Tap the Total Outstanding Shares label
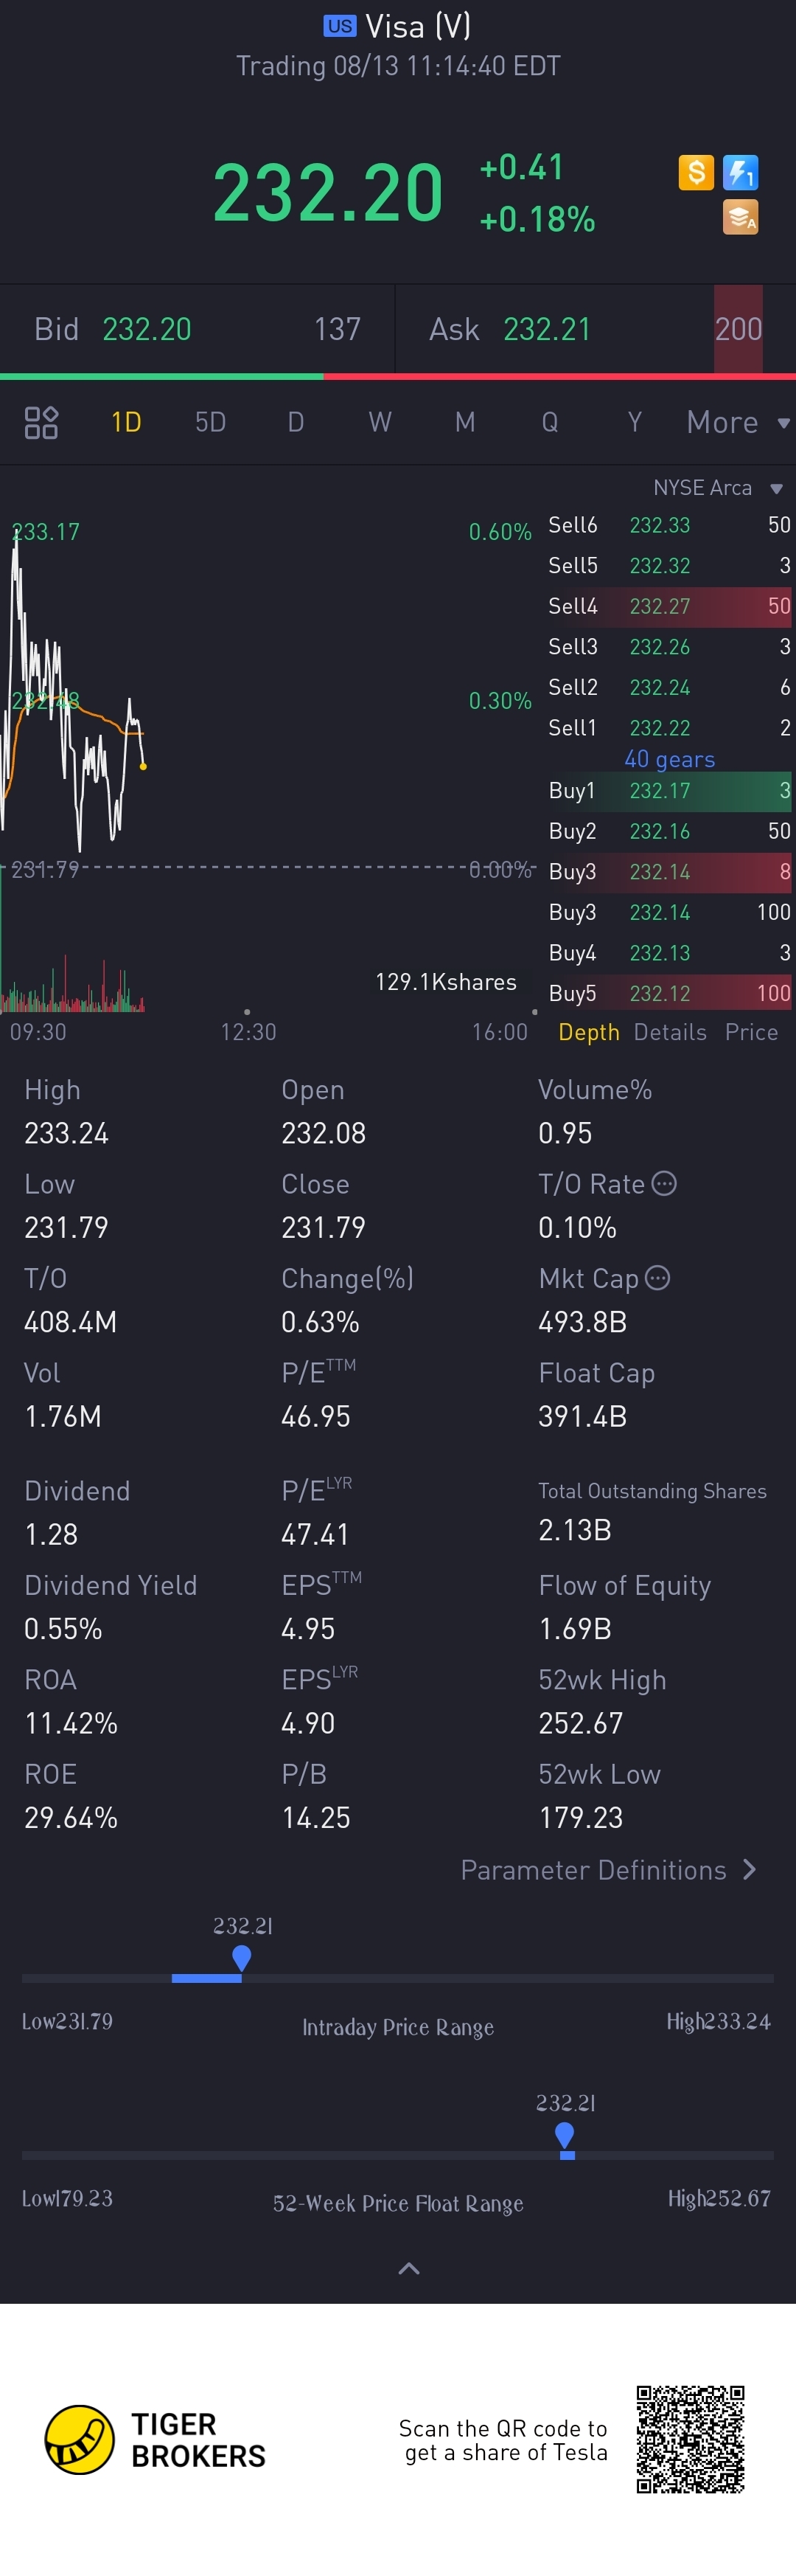796x2576 pixels. tap(652, 1491)
